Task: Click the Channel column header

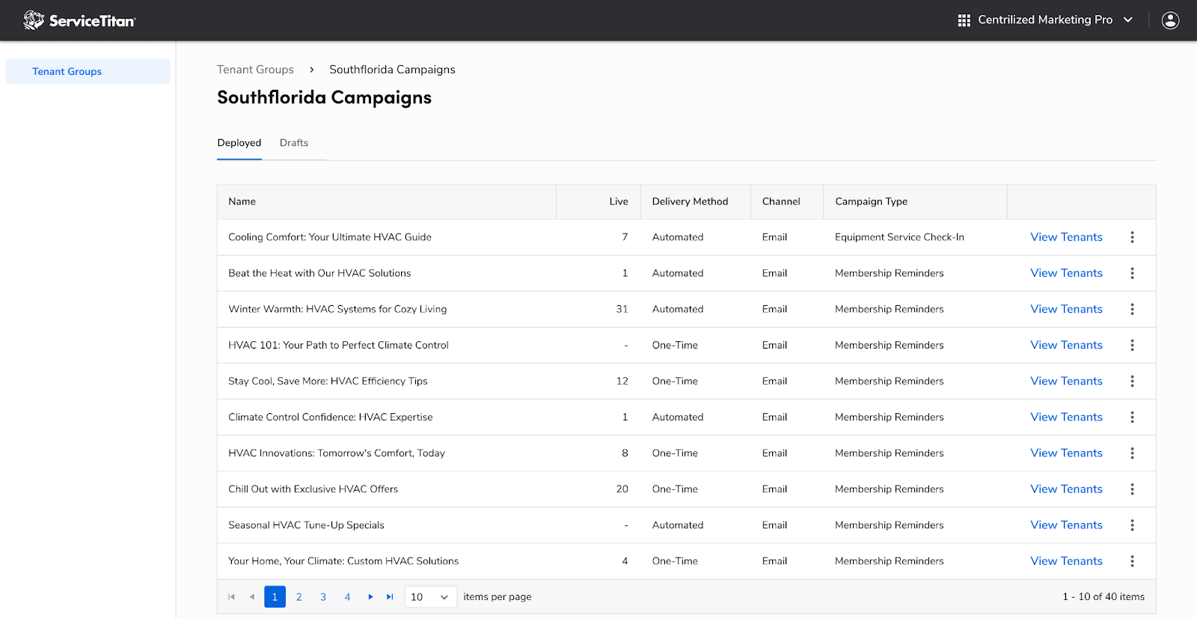Action: (787, 201)
